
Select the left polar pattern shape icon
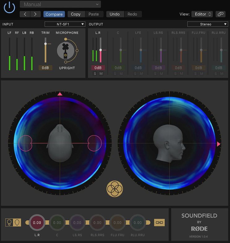9,223
